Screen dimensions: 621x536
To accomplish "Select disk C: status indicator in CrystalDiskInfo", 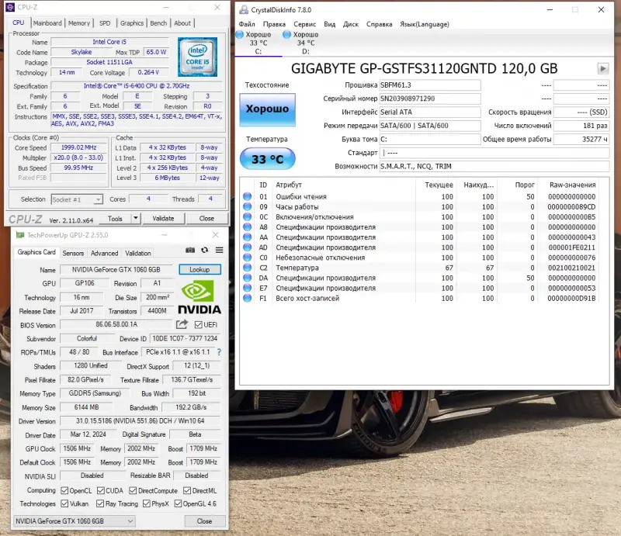I will (x=240, y=35).
